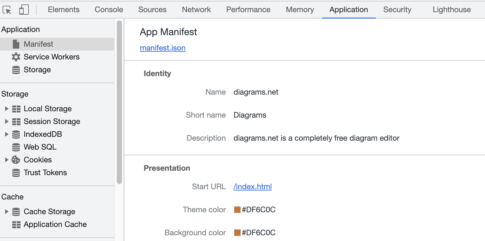Screen dimensions: 485x241
Task: Open the /index.html Start URL link
Action: click(x=253, y=187)
